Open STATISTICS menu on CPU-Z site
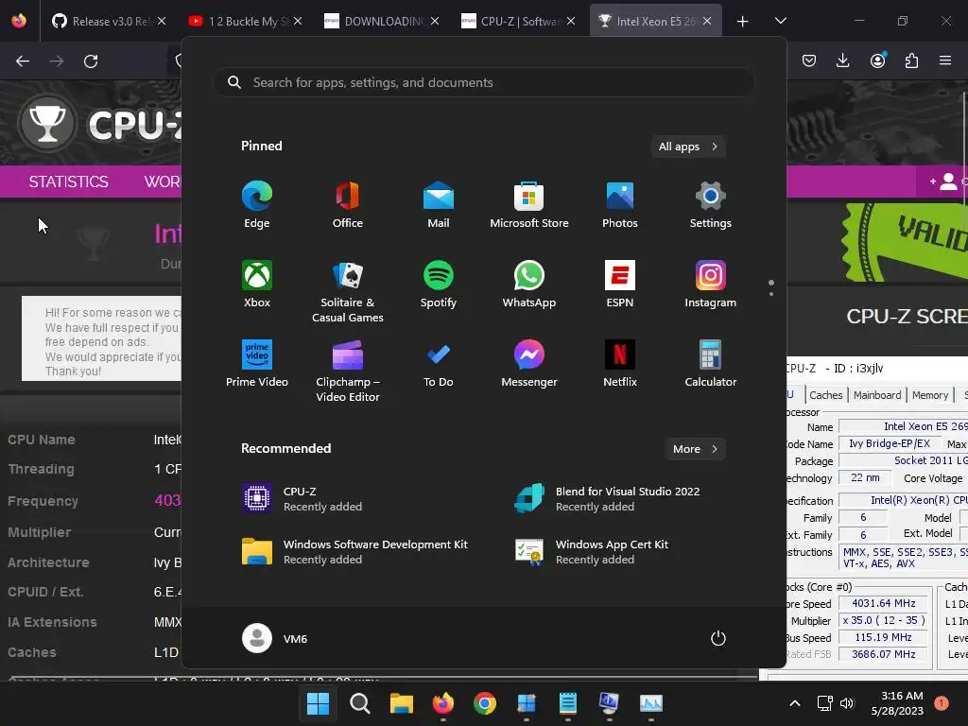968x726 pixels. 68,181
